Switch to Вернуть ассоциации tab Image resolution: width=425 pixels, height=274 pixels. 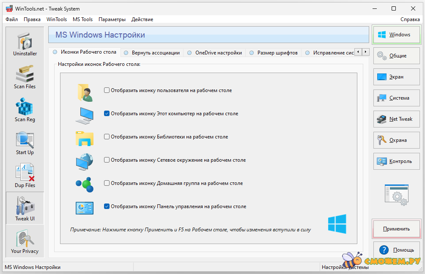tap(152, 53)
